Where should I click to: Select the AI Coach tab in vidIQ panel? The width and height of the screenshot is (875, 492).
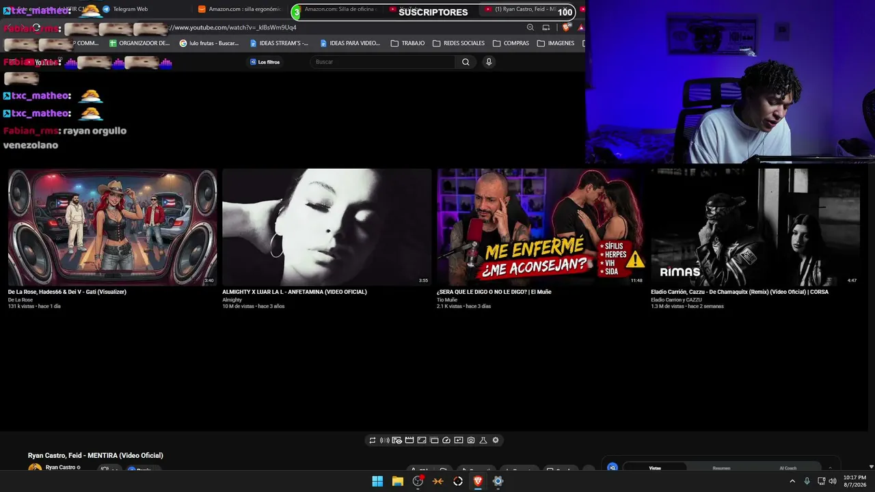coord(788,468)
